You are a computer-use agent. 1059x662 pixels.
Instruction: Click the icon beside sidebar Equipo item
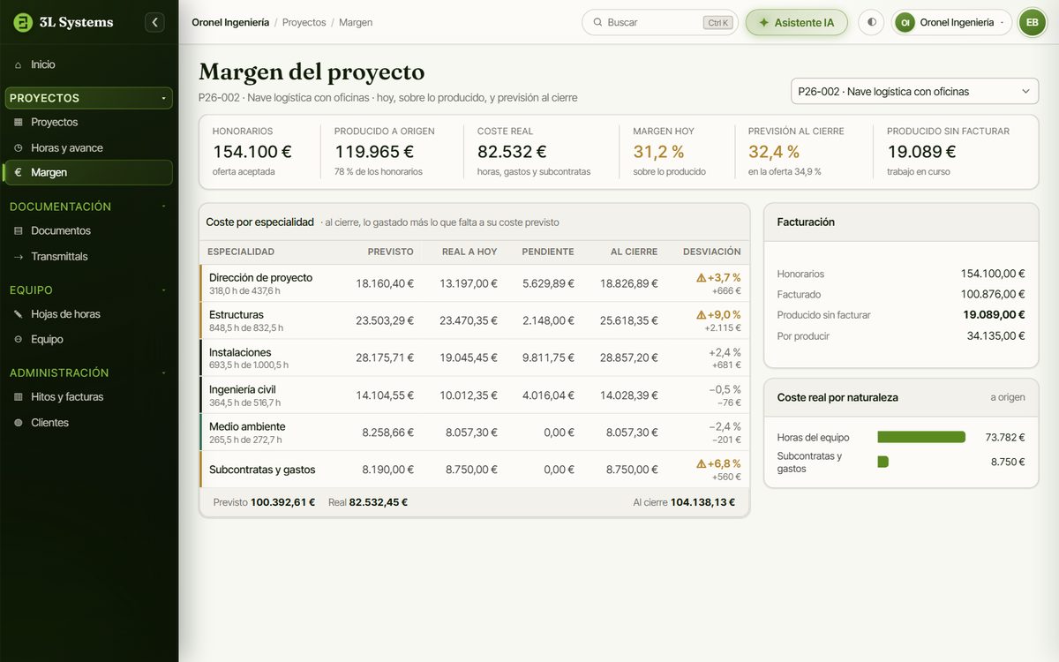(x=19, y=339)
